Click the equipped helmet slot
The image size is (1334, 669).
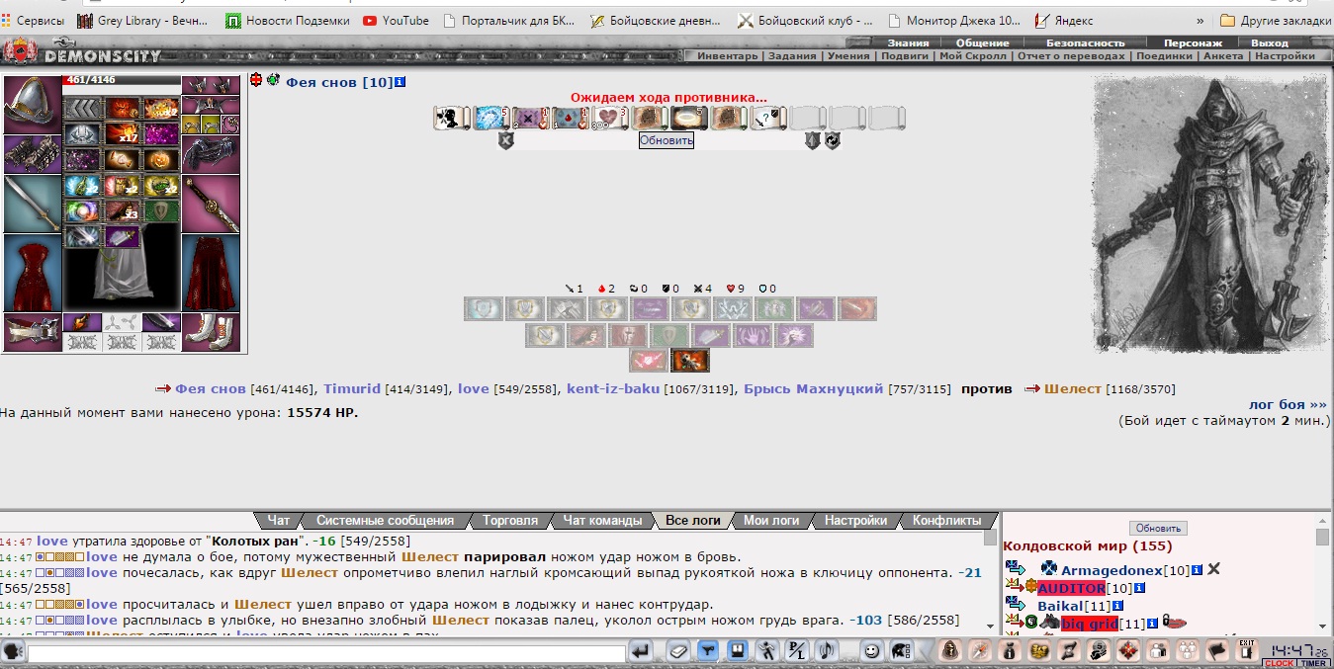click(33, 104)
